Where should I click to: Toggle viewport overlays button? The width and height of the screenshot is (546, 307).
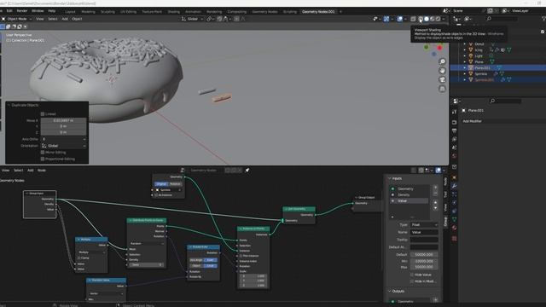pyautogui.click(x=400, y=19)
